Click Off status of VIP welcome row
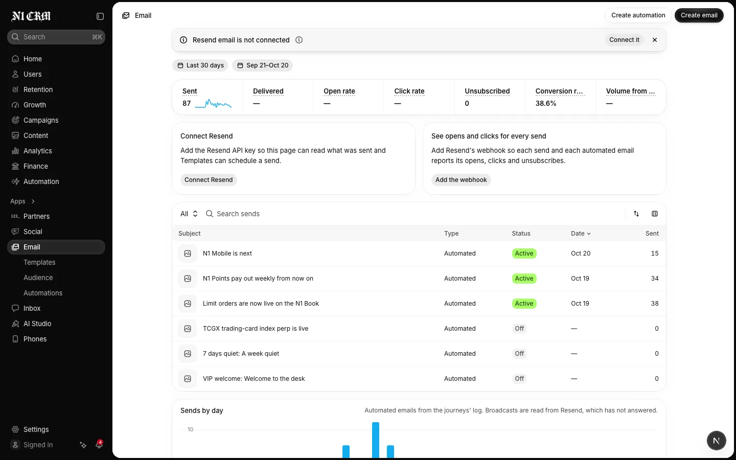The height and width of the screenshot is (460, 736). (519, 379)
